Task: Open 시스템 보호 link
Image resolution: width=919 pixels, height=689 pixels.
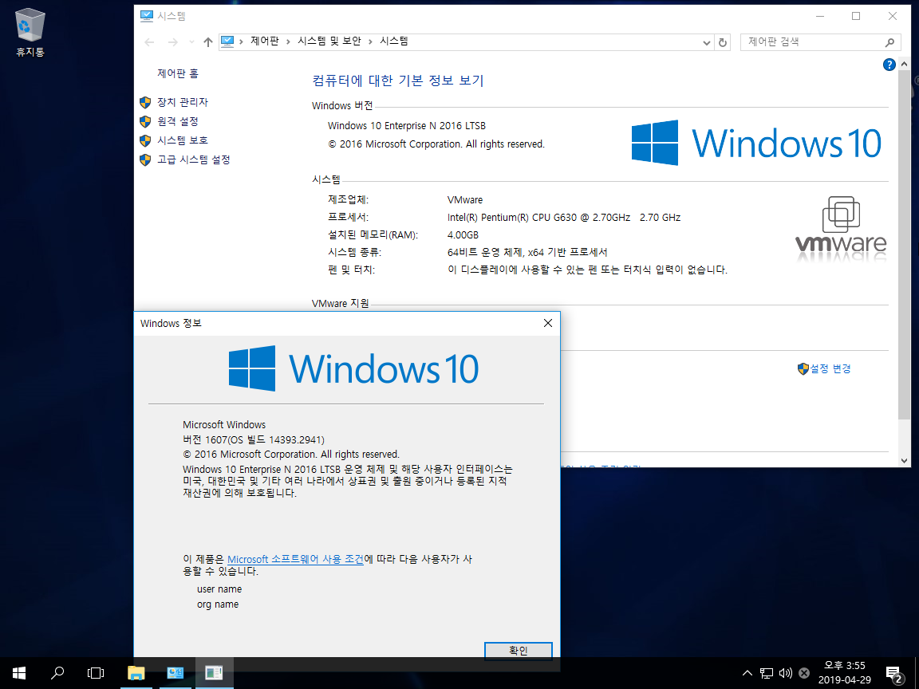Action: (182, 140)
